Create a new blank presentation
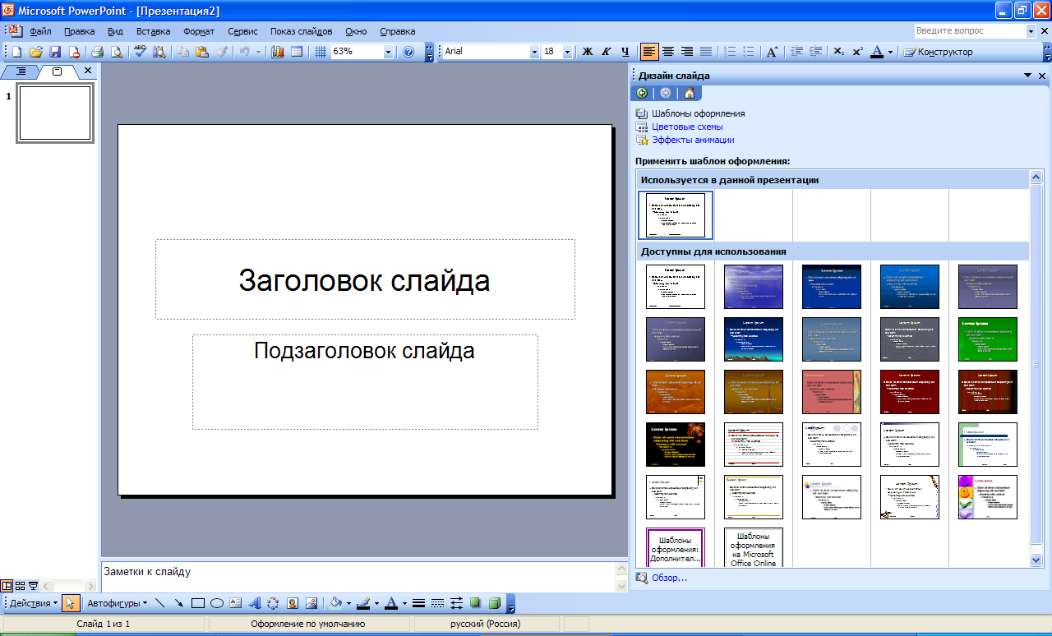1052x636 pixels. 17,52
